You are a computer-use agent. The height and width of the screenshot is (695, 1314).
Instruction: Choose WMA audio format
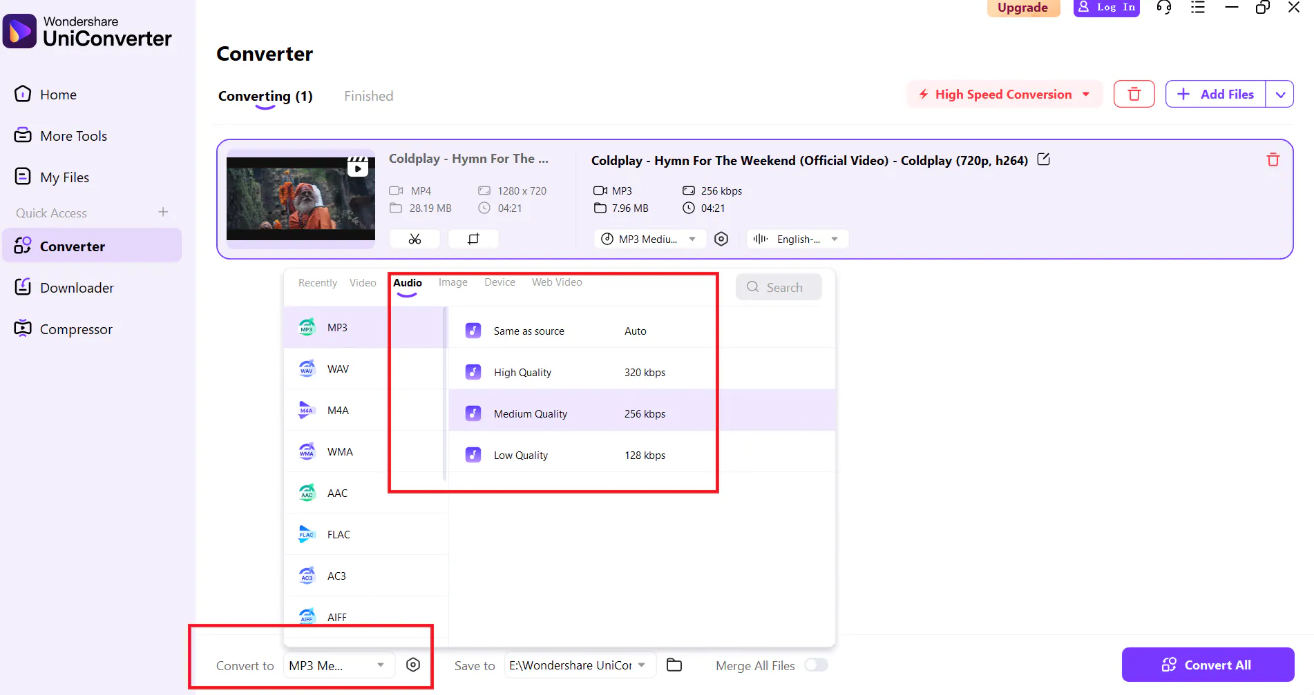[365, 451]
